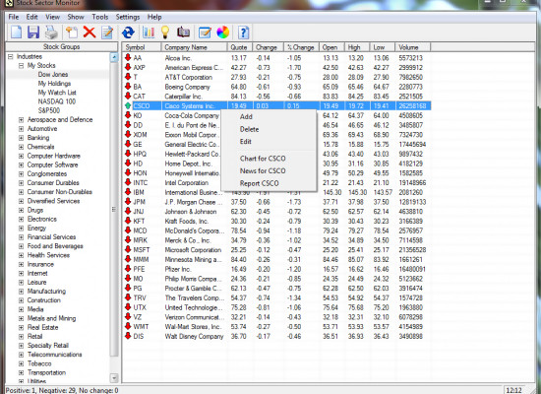Expand the Telecommunications tree node

coord(22,355)
